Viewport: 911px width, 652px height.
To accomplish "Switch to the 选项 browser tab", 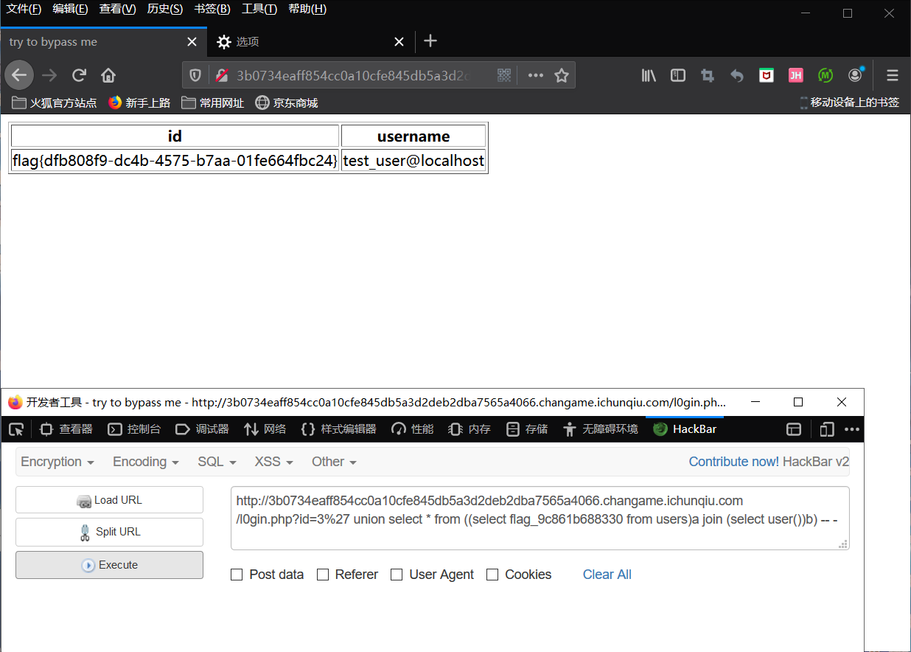I will (310, 42).
